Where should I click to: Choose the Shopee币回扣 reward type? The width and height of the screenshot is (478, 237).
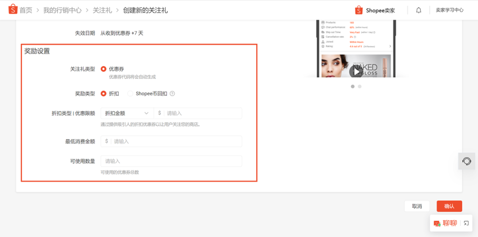[130, 94]
